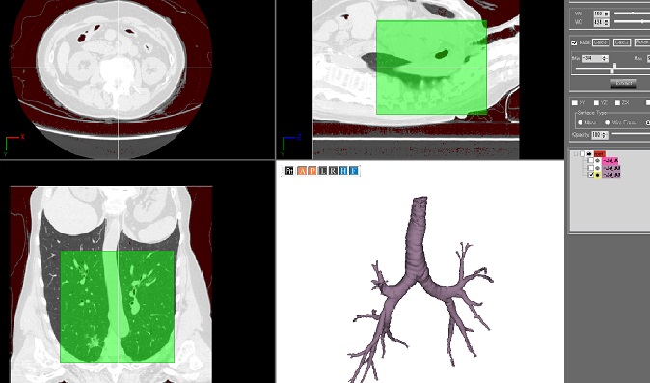Enable the XY plane checkbox
This screenshot has width=650, height=383.
[x=575, y=103]
